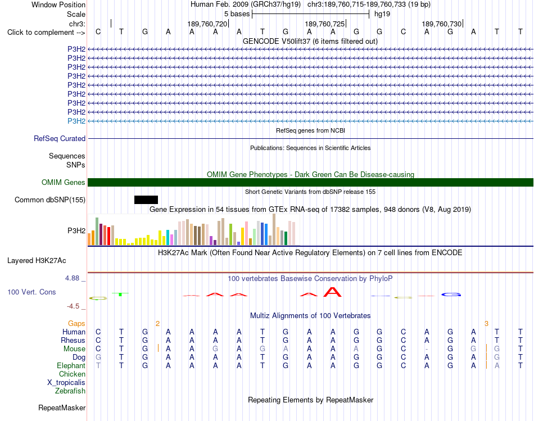
Task: Click the 'Elephant' alignment row label
Action: tap(71, 365)
